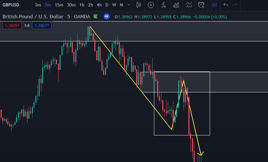The image size is (268, 162).
Task: Click the blue buy price 1.38071 button
Action: (42, 25)
